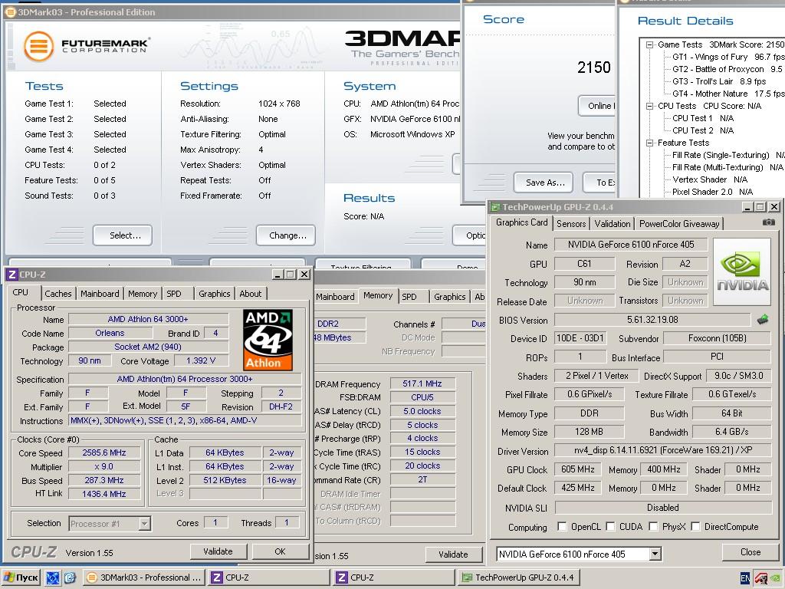785x589 pixels.
Task: Click the GPU Clock value 605 MHz
Action: click(x=578, y=469)
